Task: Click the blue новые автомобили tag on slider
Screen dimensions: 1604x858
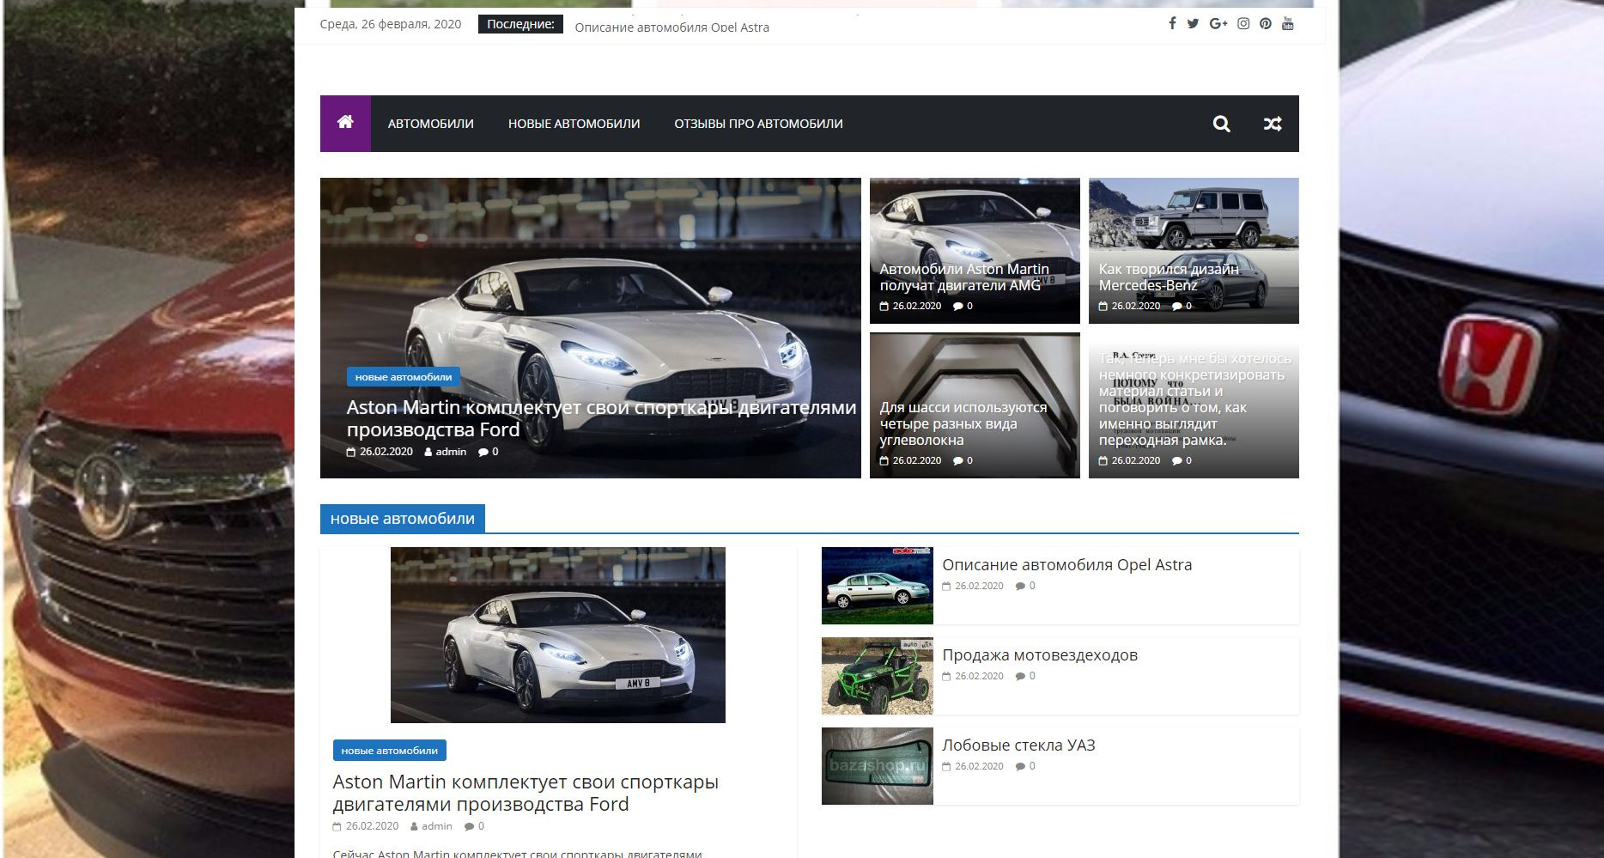Action: 404,377
